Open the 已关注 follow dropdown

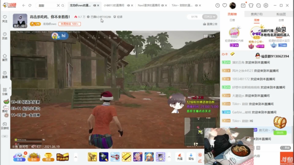click(209, 17)
